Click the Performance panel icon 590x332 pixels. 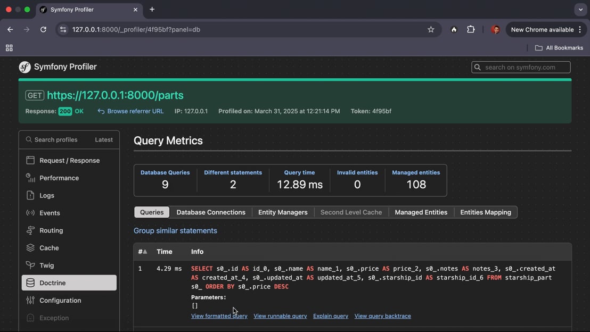pyautogui.click(x=30, y=178)
